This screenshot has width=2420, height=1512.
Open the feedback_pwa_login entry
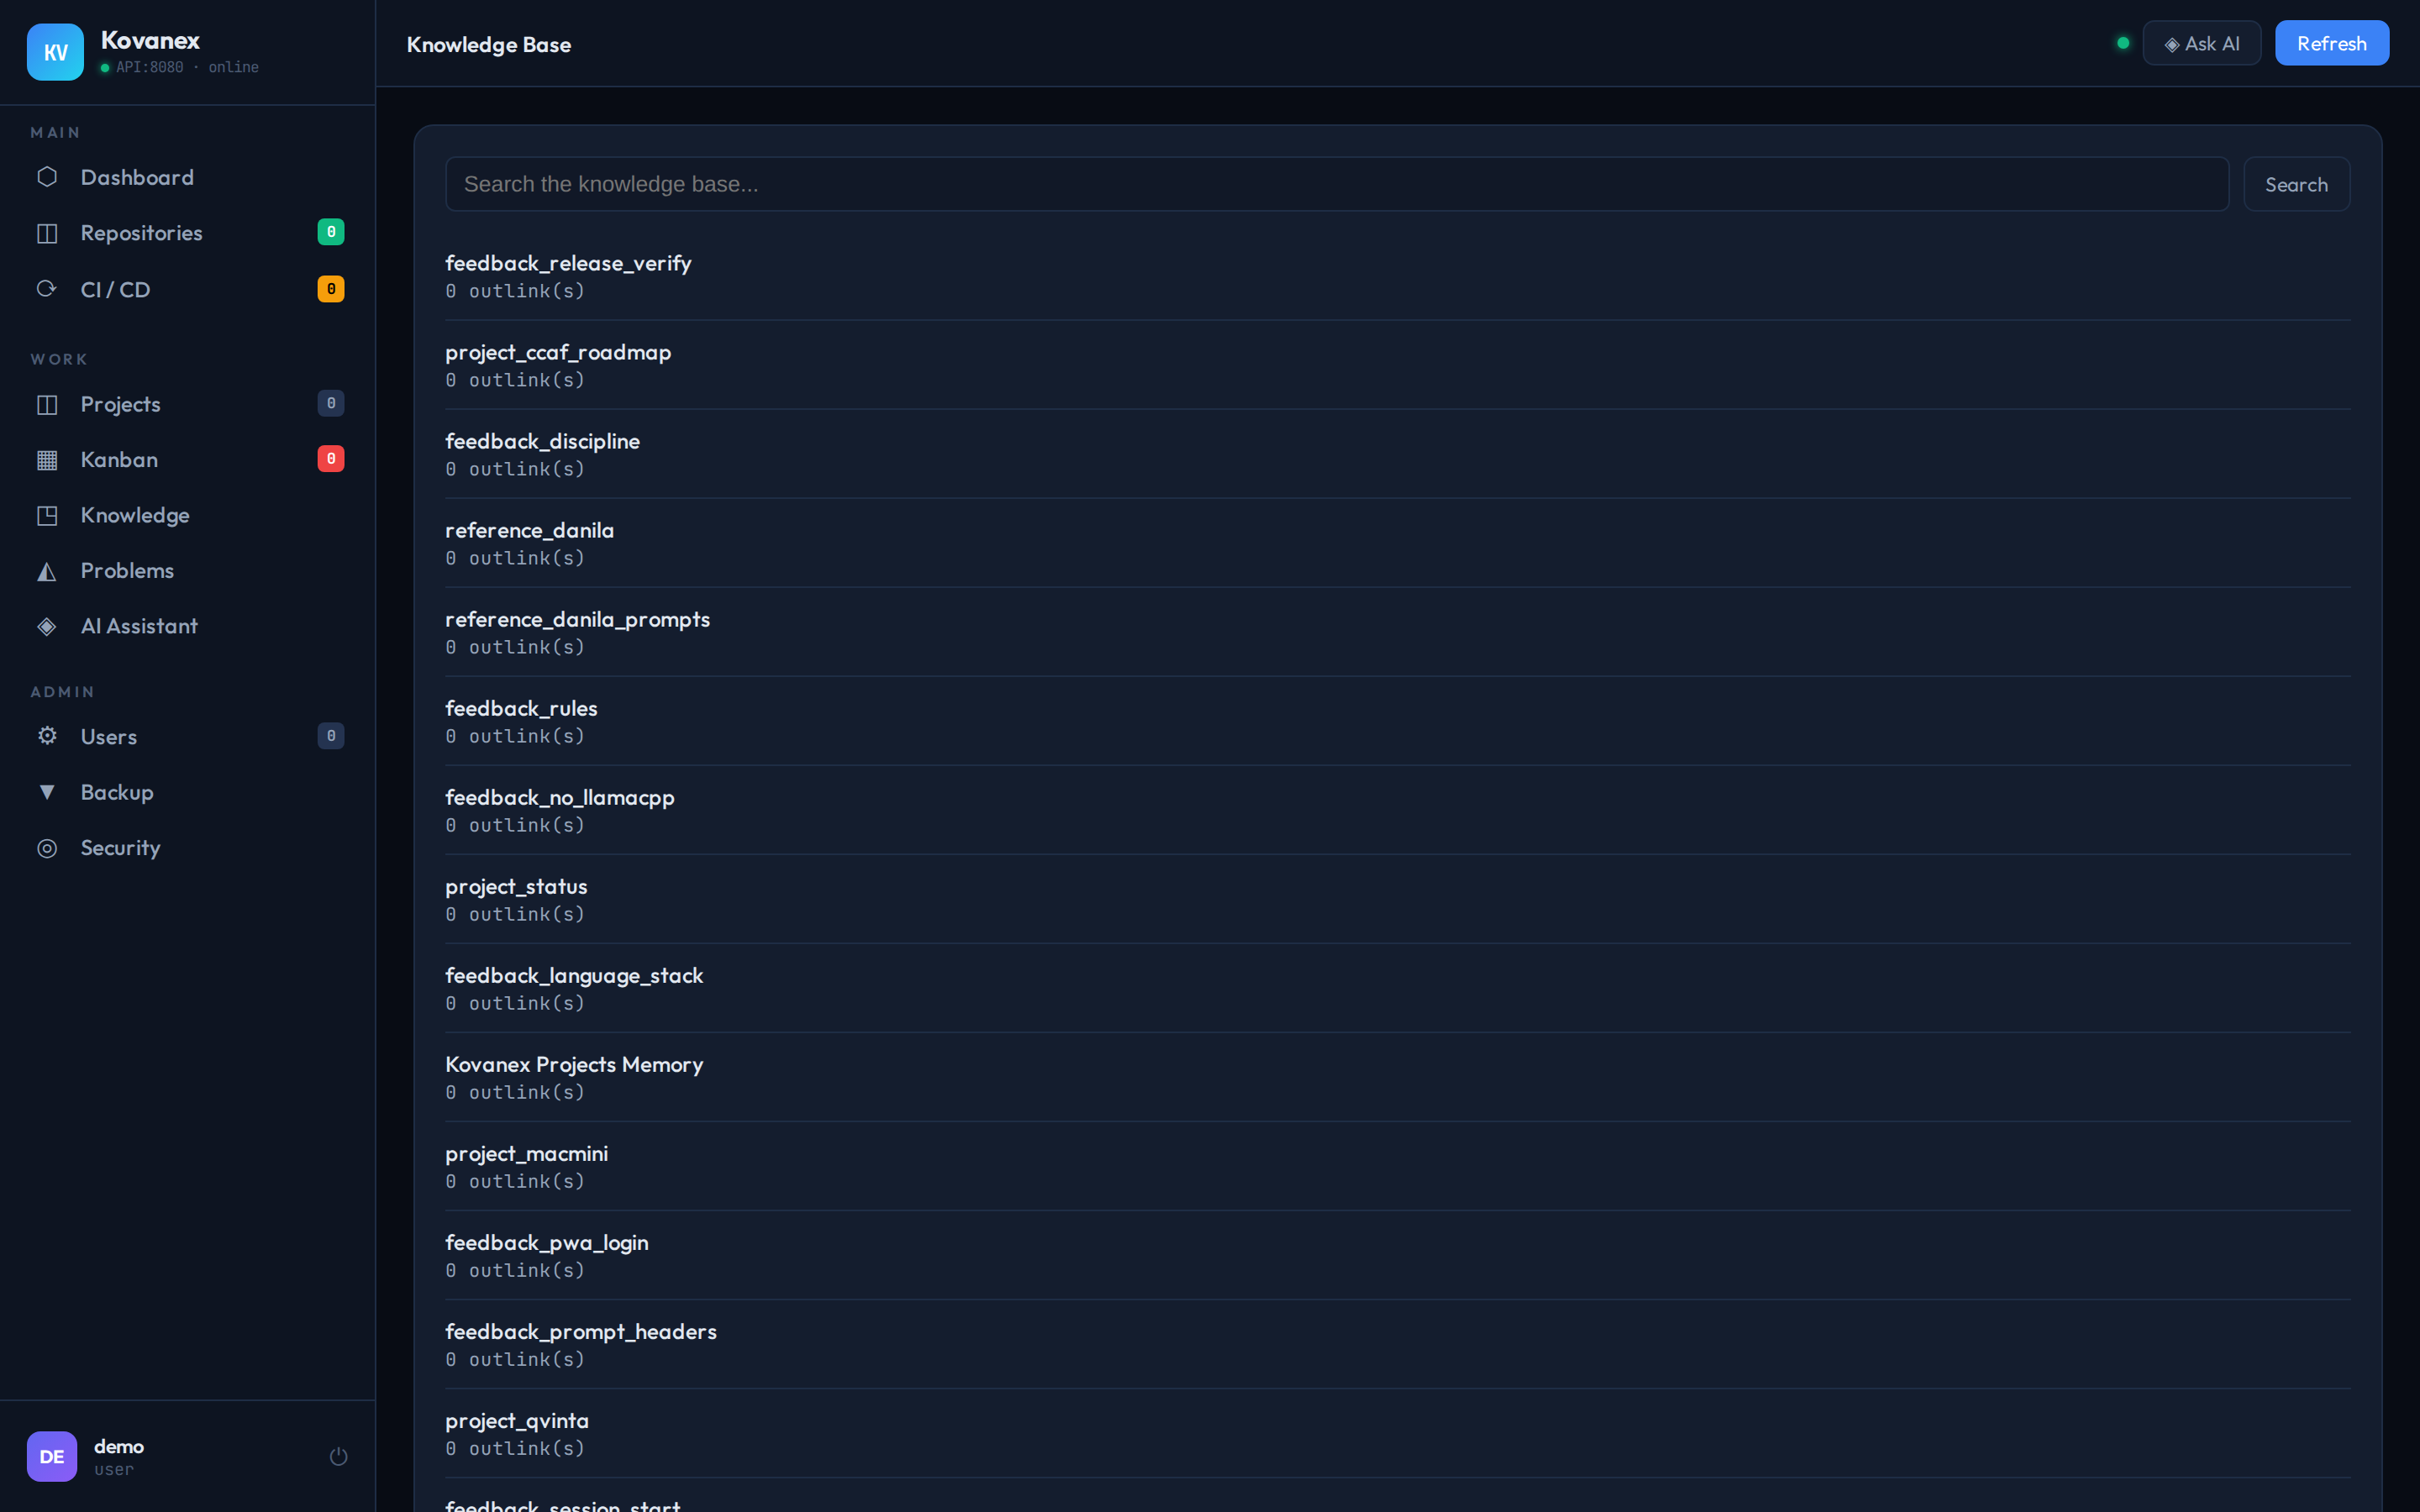point(1398,1255)
